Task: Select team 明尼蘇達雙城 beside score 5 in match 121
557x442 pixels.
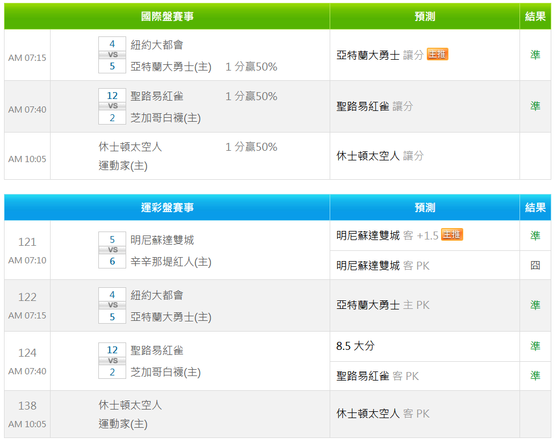Action: 163,240
